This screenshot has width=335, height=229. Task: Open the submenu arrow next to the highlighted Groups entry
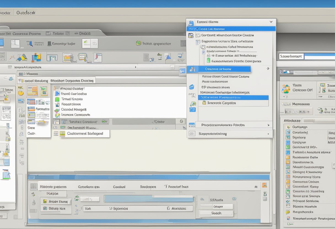(x=267, y=68)
